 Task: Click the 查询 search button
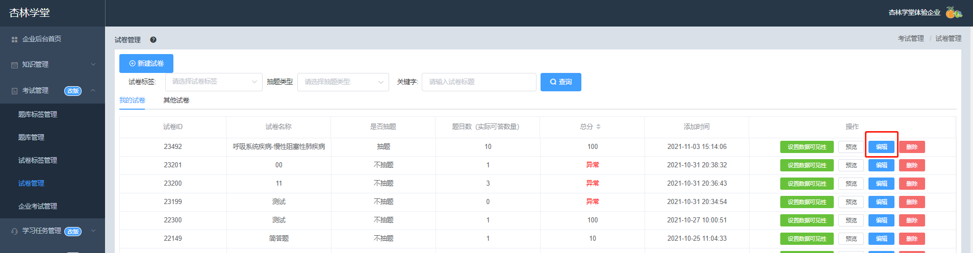coord(561,82)
